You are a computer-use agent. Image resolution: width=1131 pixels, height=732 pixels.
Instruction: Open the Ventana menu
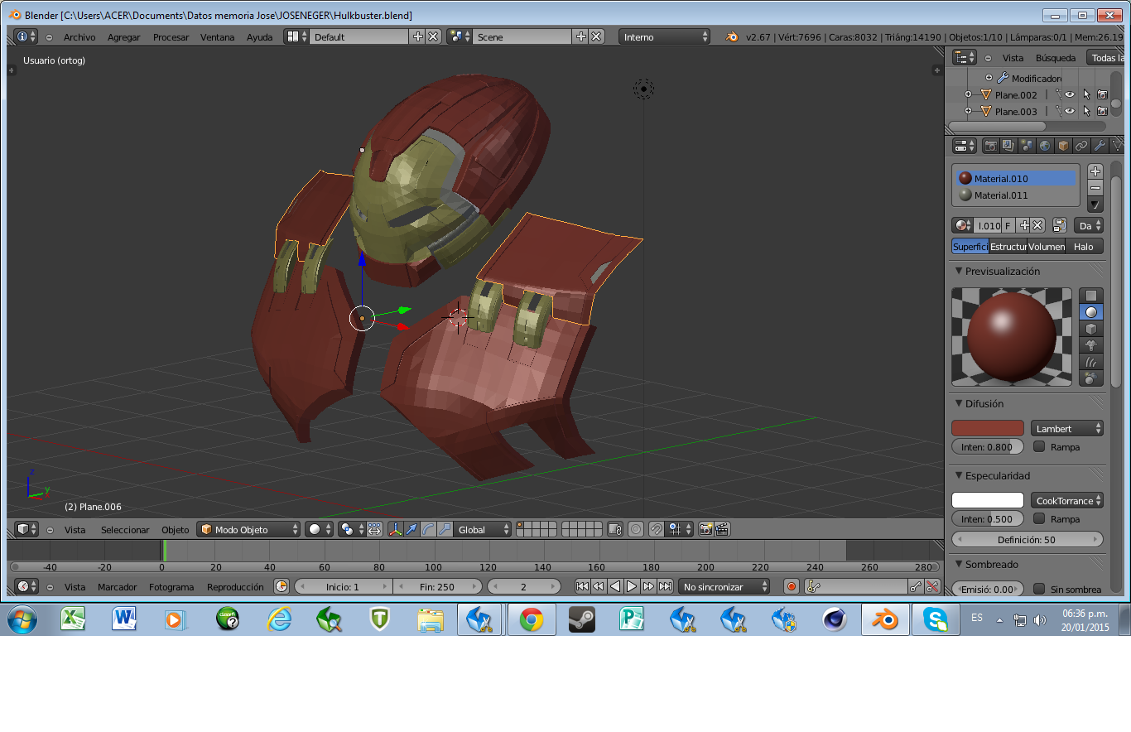(x=217, y=37)
